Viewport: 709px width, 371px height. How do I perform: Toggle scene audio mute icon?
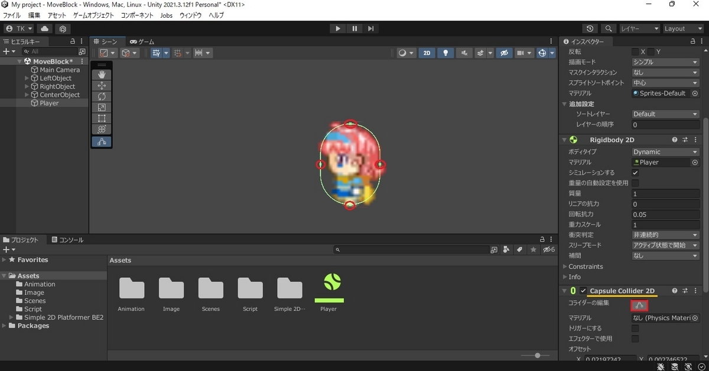click(464, 53)
